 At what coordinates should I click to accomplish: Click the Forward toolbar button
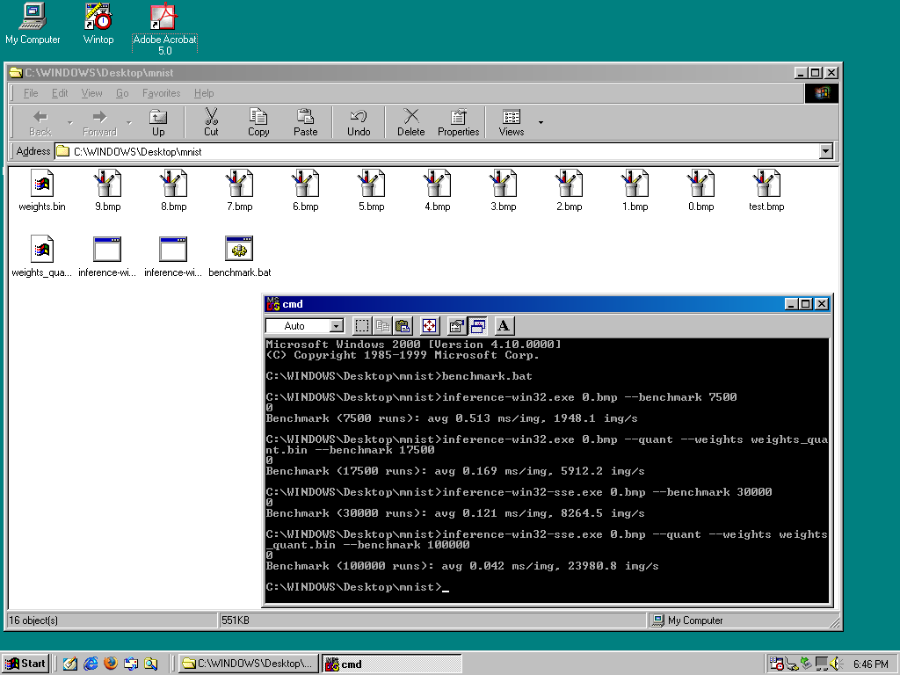click(x=100, y=122)
